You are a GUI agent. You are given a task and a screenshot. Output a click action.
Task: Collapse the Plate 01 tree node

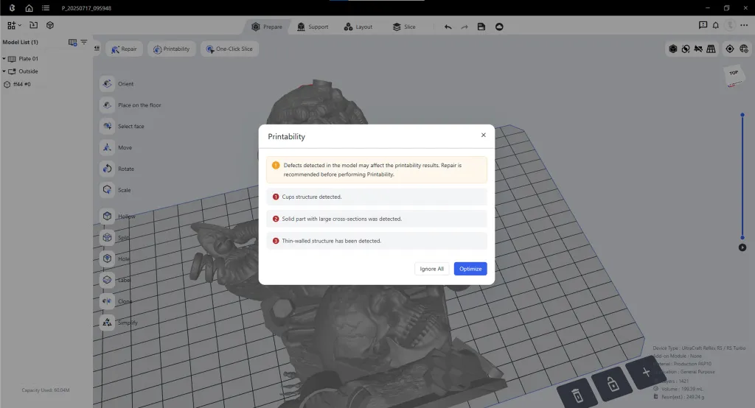pos(4,59)
